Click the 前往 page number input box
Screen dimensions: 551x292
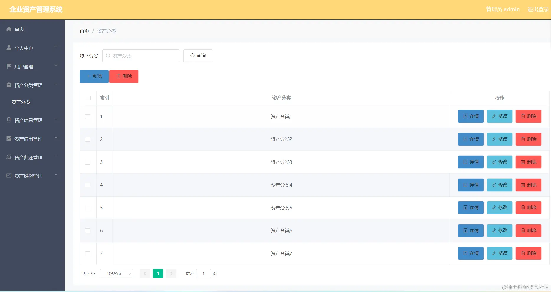pyautogui.click(x=203, y=274)
